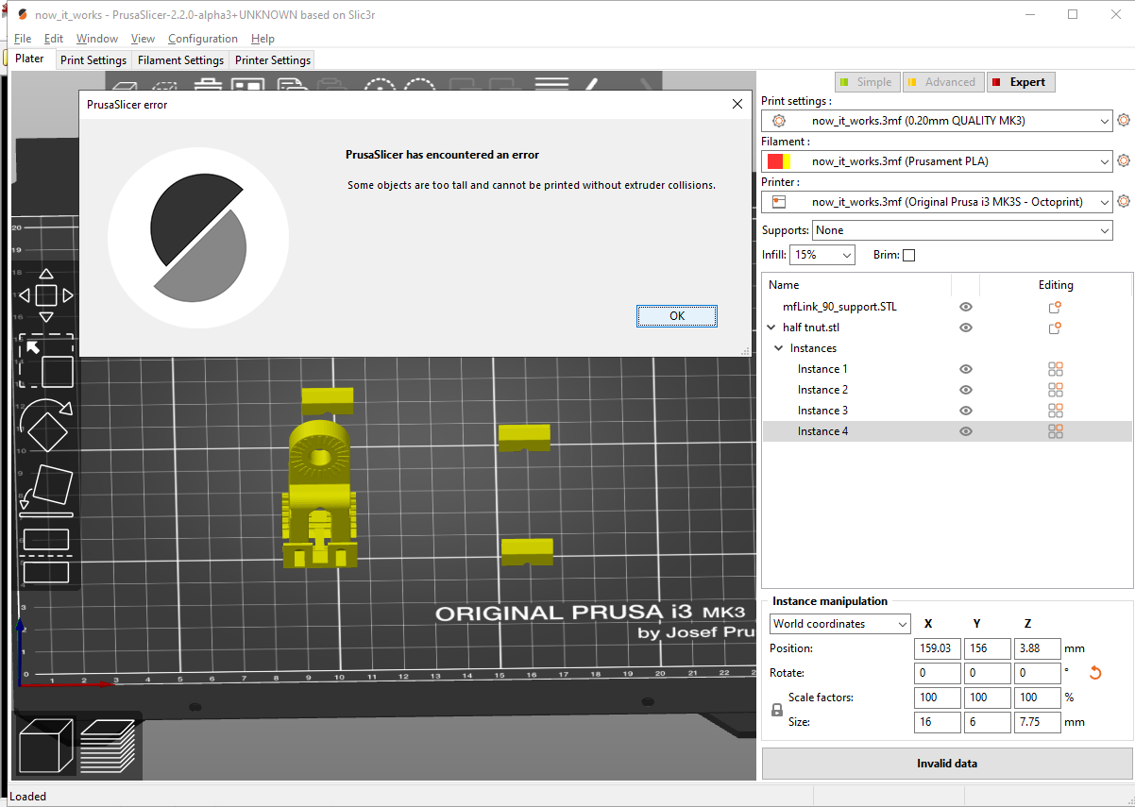
Task: Open the Supports dropdown
Action: point(962,230)
